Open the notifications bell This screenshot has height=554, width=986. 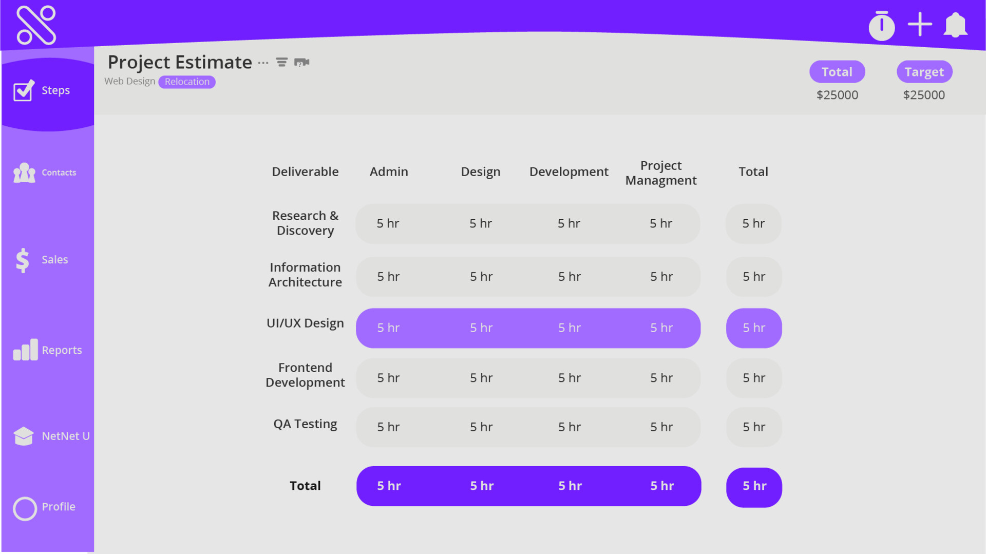(x=955, y=25)
